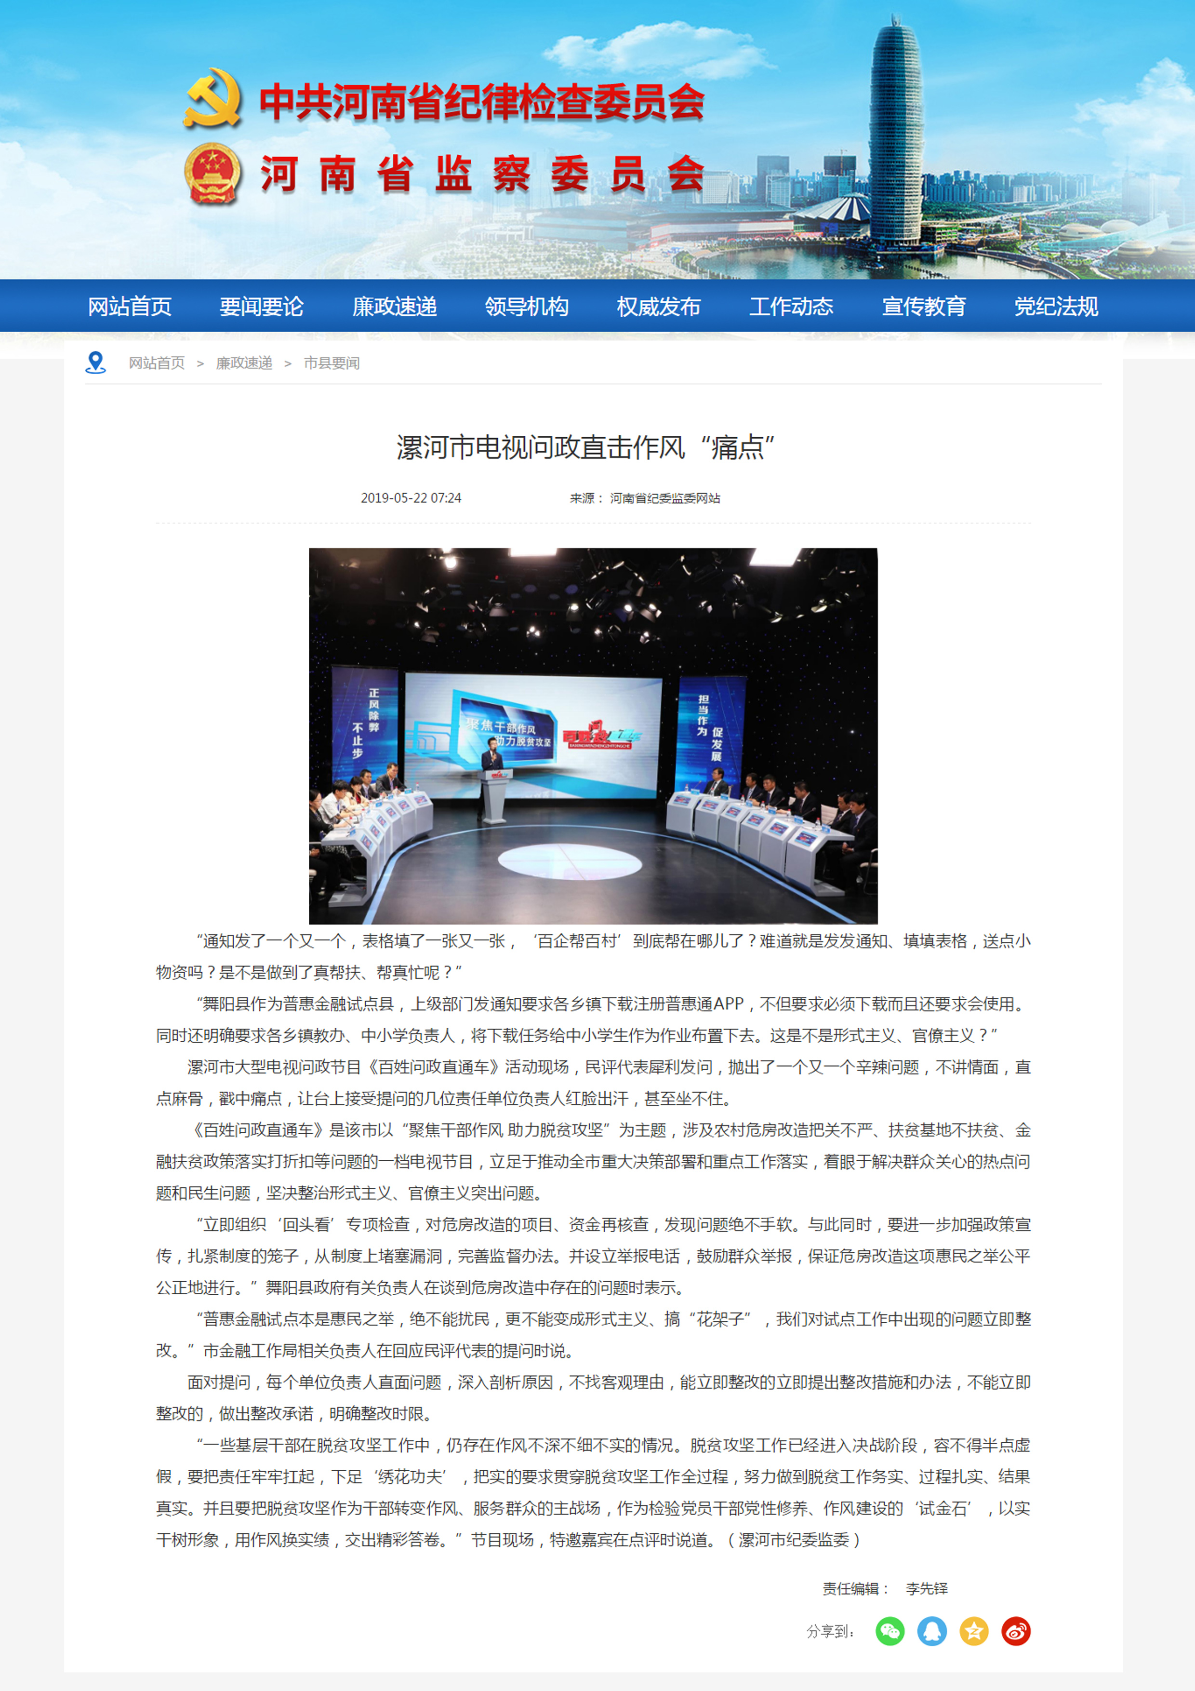Share article via QQ icon

[x=931, y=1631]
